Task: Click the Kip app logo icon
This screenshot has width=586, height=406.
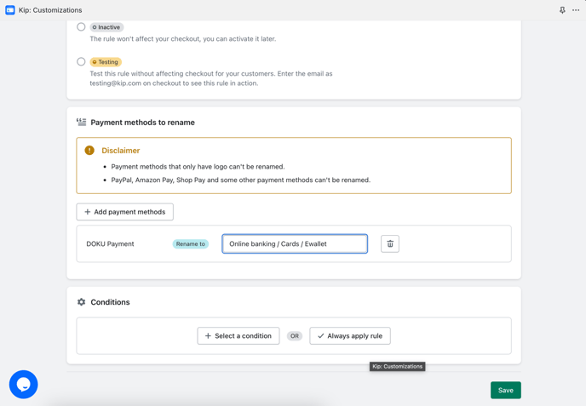Action: coord(10,10)
